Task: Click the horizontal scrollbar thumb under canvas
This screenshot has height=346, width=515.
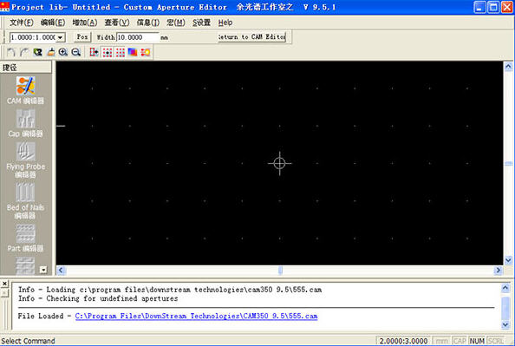Action: pos(280,271)
